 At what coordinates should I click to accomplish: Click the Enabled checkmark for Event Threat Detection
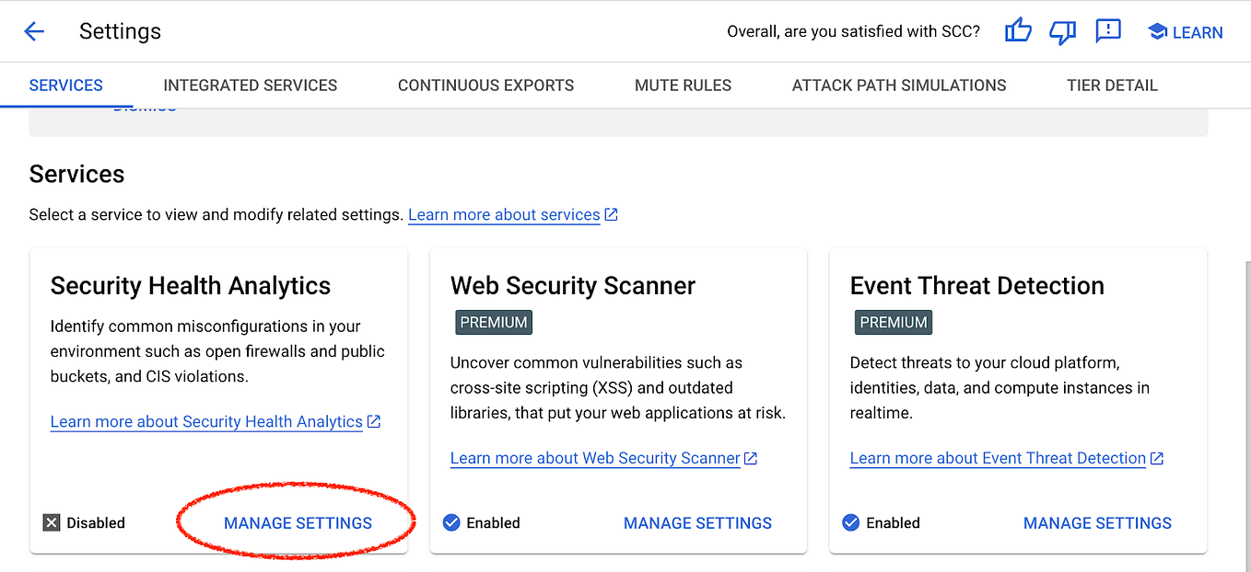pos(851,521)
